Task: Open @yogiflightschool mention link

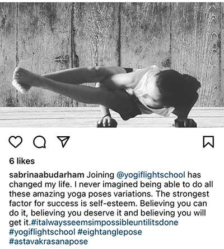Action: coord(151,175)
